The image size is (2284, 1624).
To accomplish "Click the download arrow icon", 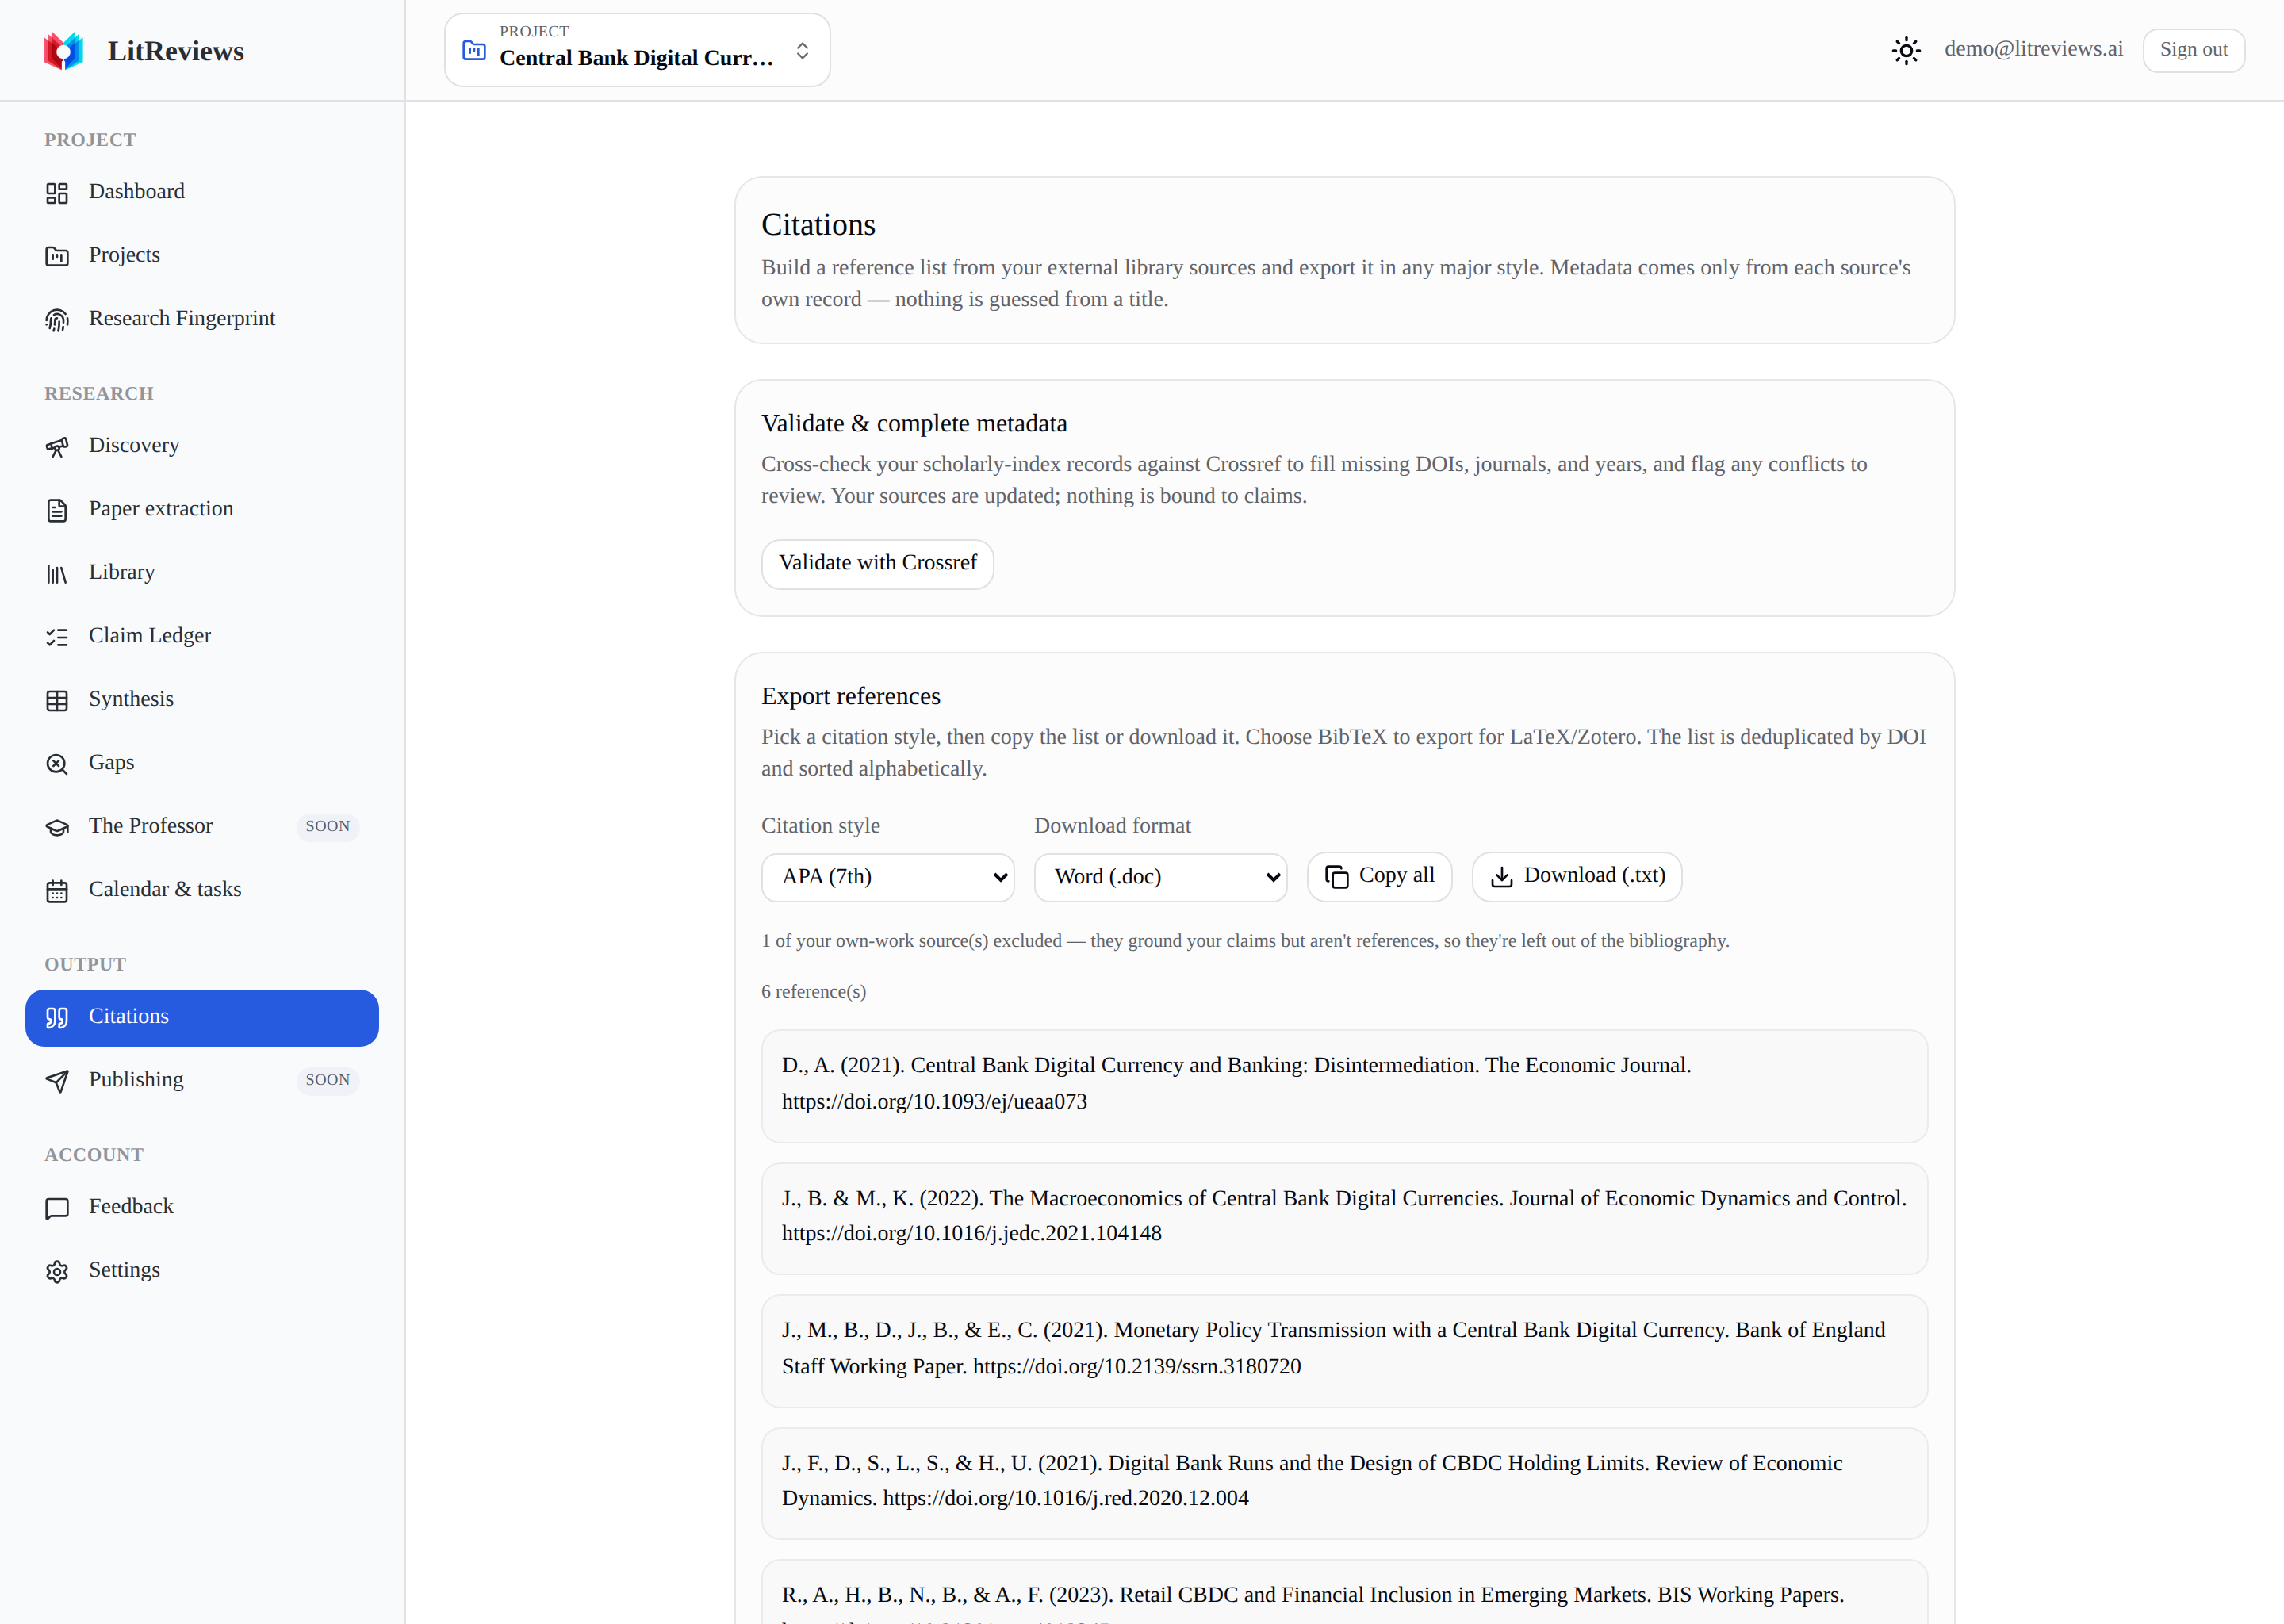I will 1502,877.
